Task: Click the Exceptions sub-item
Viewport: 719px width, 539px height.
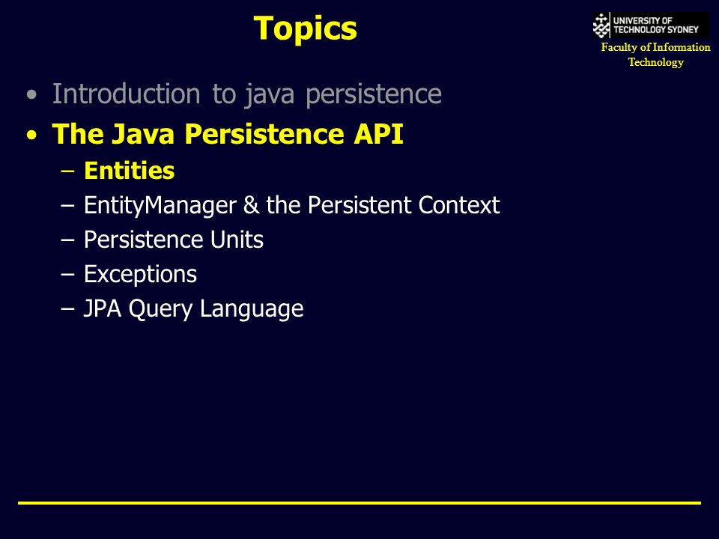Action: pos(140,275)
